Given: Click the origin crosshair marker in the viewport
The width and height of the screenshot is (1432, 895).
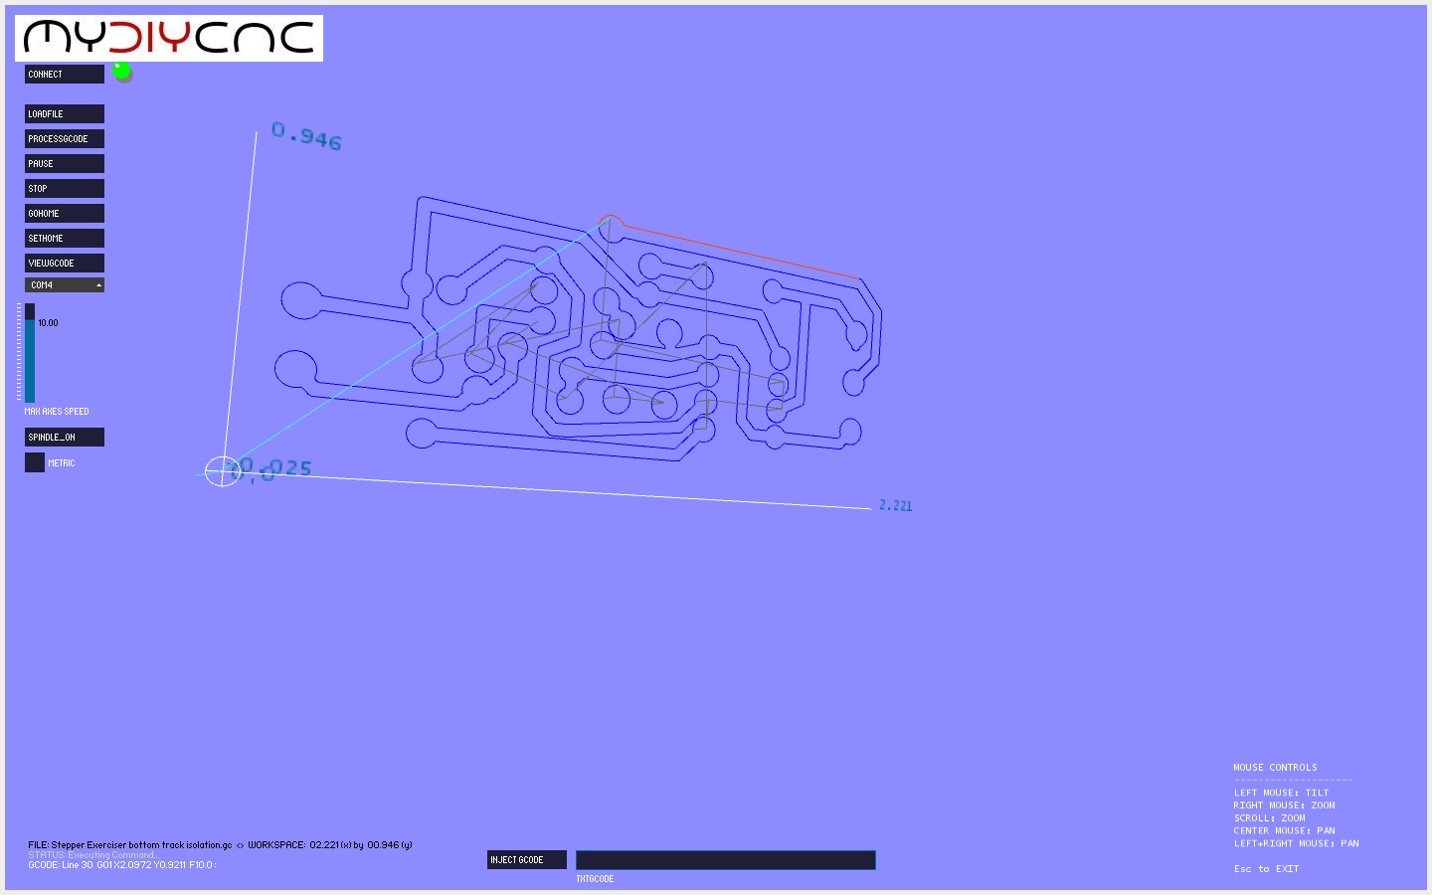Looking at the screenshot, I should 223,472.
